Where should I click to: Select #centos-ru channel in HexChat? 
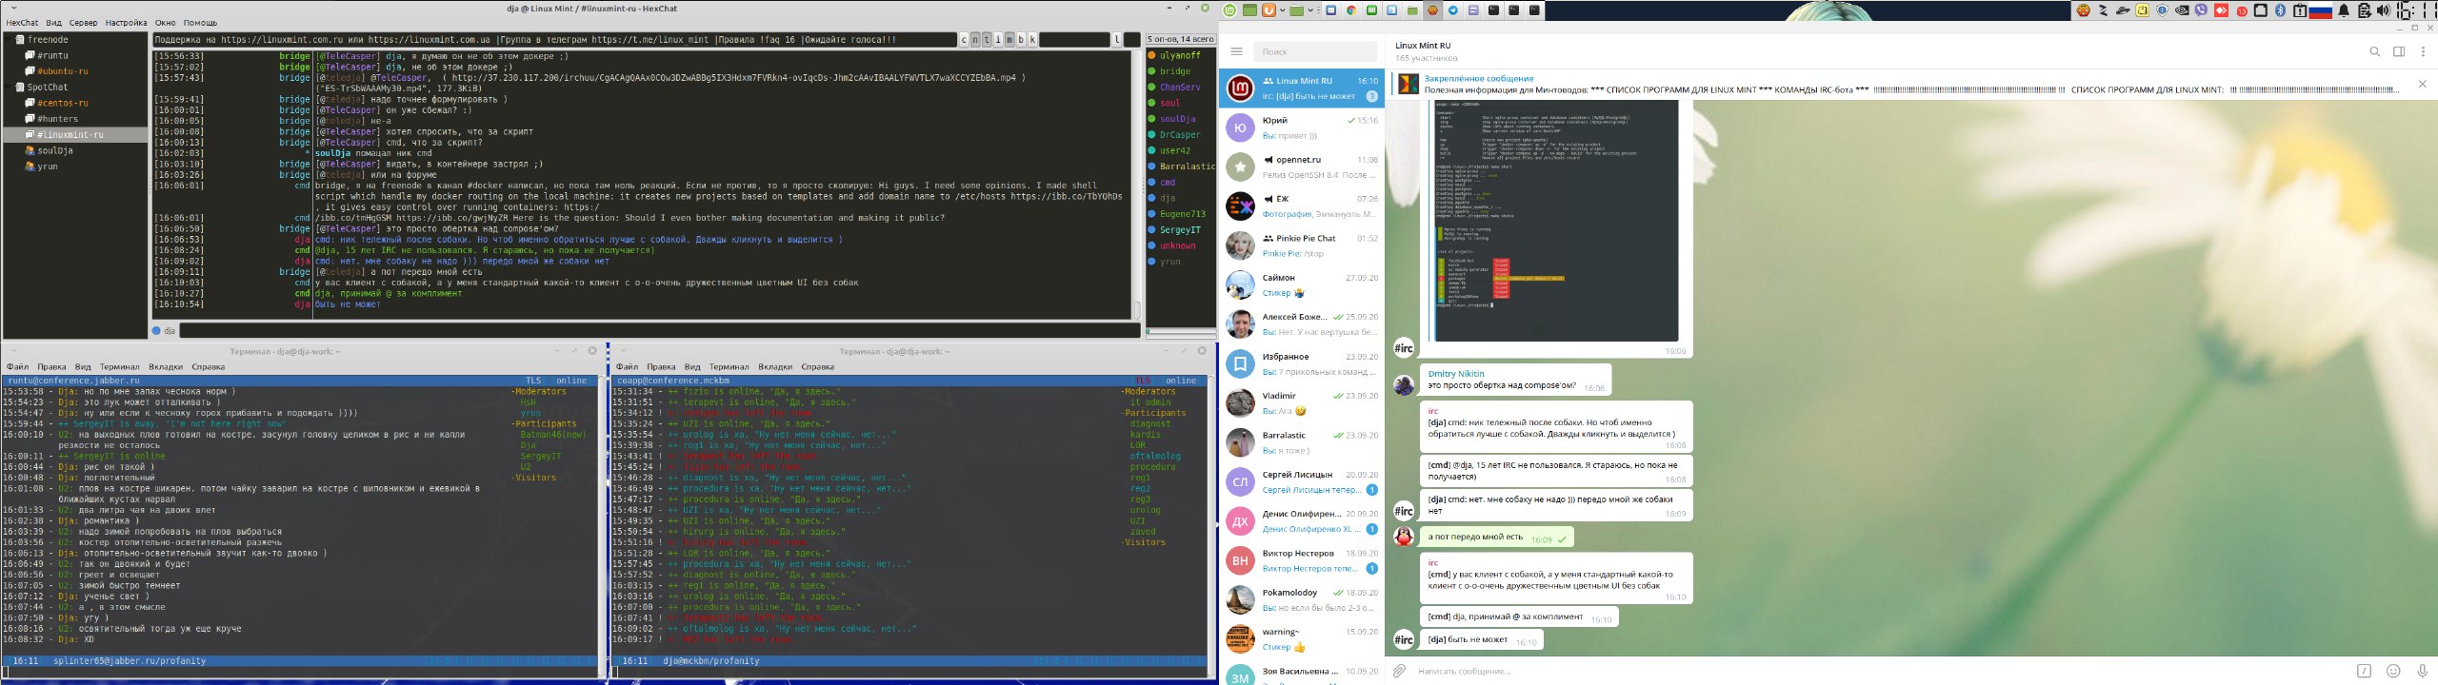tap(62, 103)
